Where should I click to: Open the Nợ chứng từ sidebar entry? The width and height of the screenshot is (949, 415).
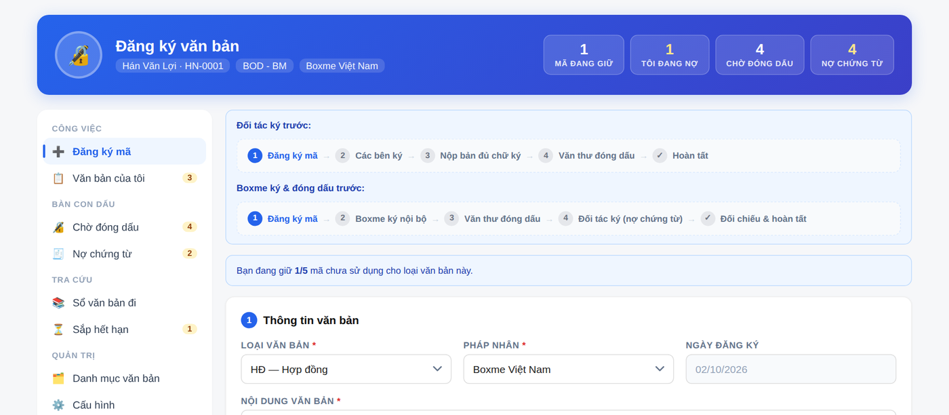tap(125, 254)
